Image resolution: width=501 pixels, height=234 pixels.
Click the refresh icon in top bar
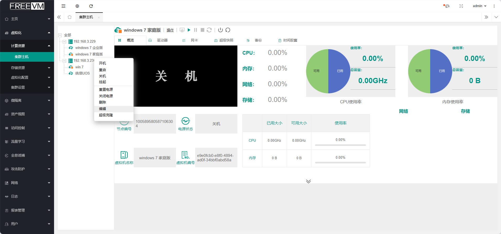pyautogui.click(x=91, y=6)
